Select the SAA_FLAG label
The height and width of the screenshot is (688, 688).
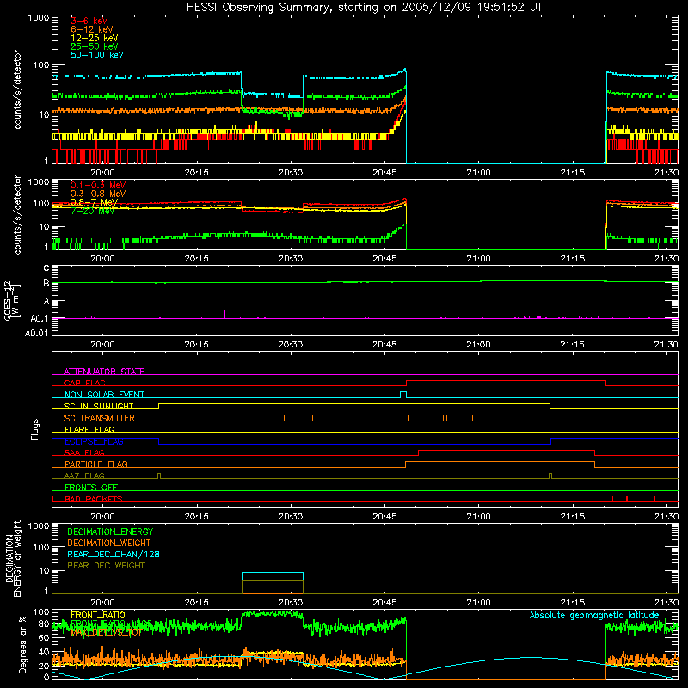click(x=84, y=452)
